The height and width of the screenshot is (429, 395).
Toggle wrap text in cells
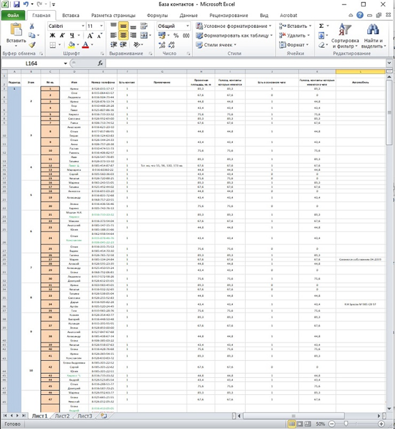(144, 26)
